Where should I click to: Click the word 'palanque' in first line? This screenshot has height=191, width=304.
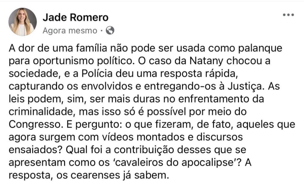pyautogui.click(x=260, y=49)
